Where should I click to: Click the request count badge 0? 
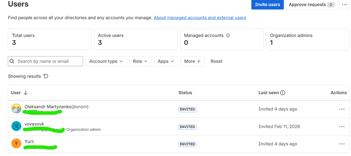coord(331,5)
